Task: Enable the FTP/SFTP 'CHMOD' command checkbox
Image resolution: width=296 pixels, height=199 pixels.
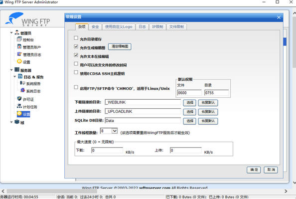Action: pos(76,87)
